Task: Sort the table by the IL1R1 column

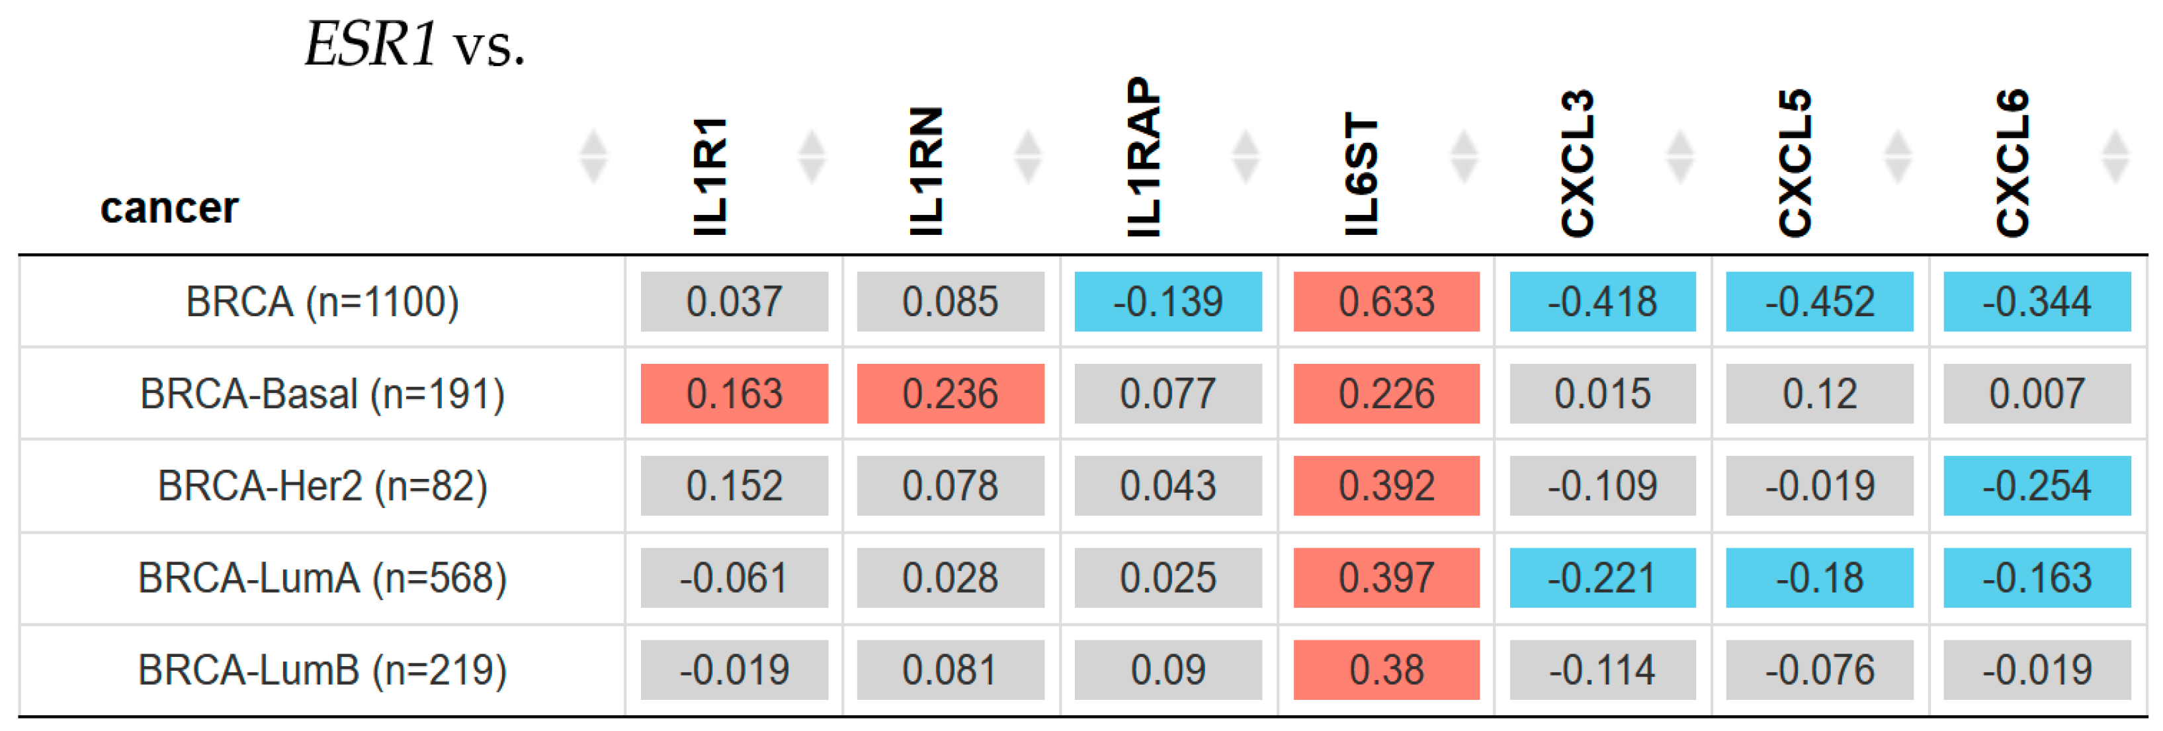Action: click(811, 157)
